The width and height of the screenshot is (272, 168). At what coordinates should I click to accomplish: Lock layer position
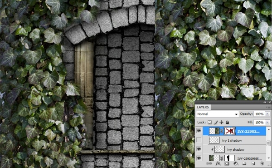221,122
